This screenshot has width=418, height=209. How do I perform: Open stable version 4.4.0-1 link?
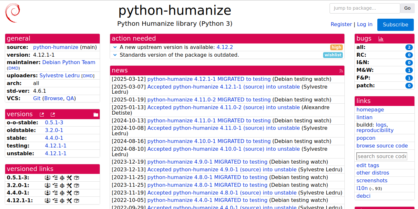coord(54,138)
